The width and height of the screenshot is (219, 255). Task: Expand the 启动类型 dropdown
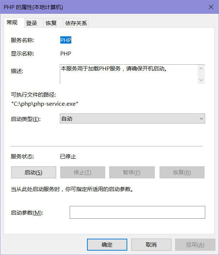132,118
